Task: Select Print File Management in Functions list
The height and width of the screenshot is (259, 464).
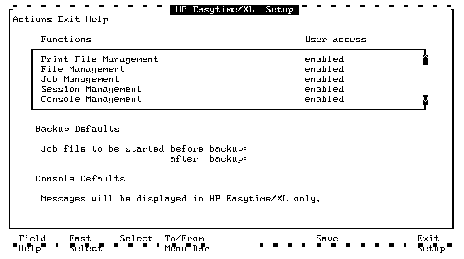Action: [99, 59]
